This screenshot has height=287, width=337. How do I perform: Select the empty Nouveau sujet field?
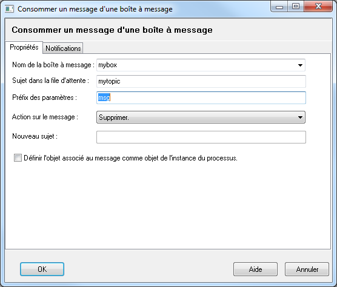pos(201,137)
